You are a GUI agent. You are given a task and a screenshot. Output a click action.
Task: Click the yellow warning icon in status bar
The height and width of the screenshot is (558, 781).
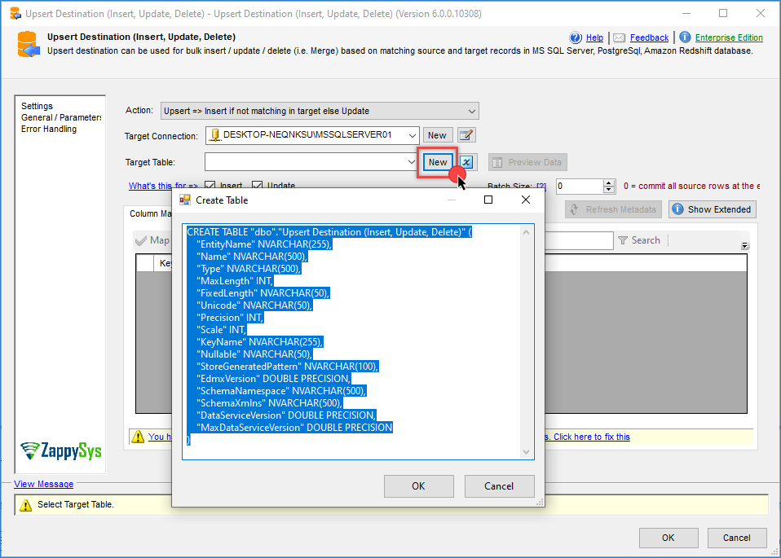click(25, 505)
